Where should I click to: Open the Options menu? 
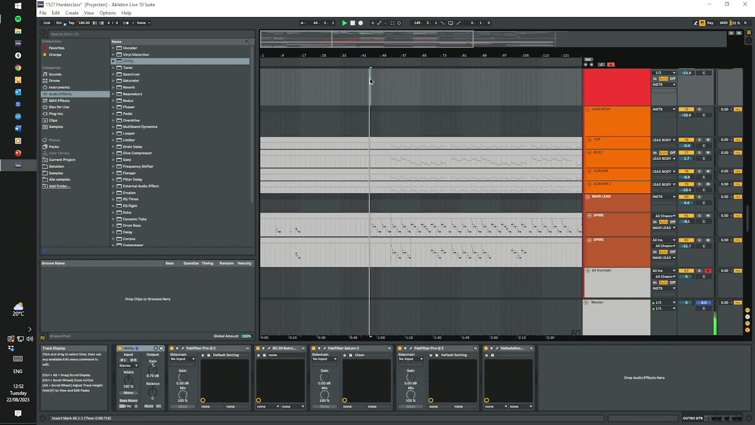(107, 13)
